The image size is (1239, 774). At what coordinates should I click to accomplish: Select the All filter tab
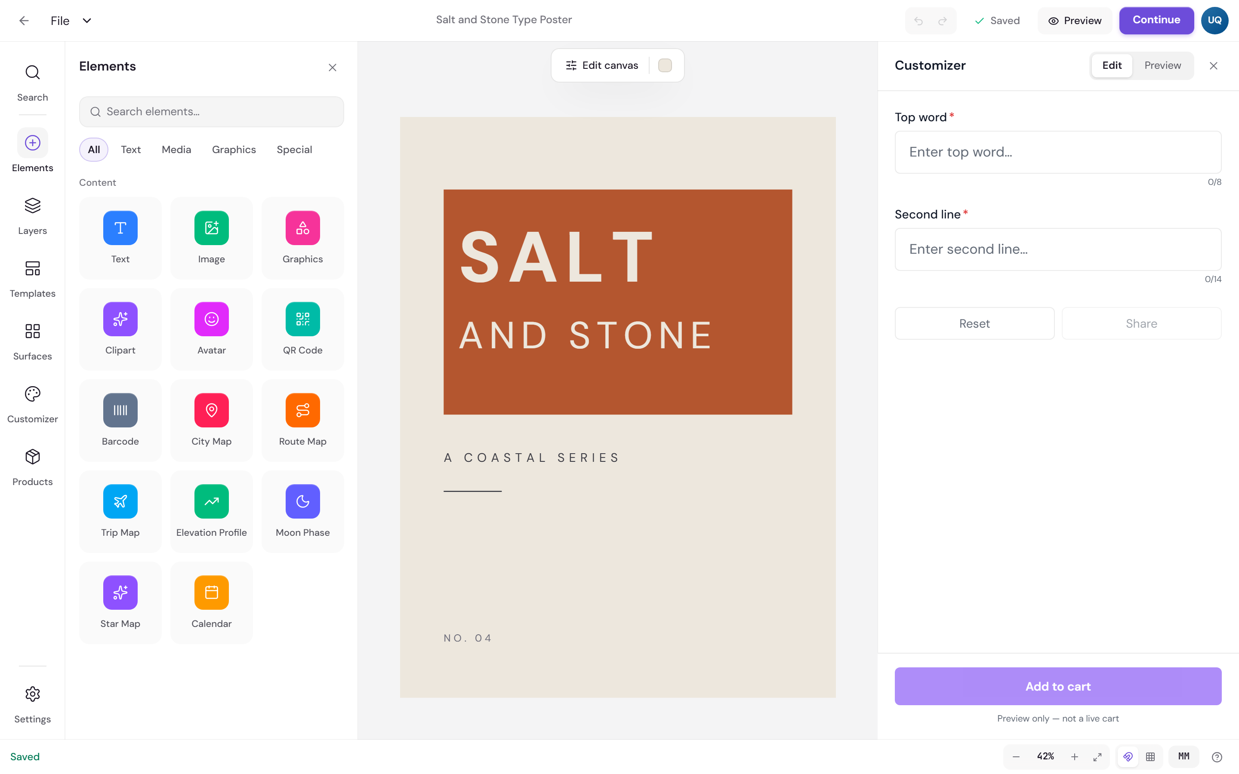[x=94, y=150]
